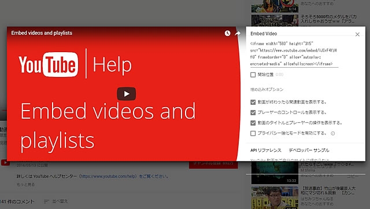Uncheck show player controls option

253,112
